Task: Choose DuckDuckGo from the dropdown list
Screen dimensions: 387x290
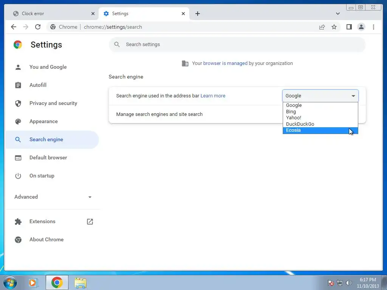Action: [x=320, y=124]
